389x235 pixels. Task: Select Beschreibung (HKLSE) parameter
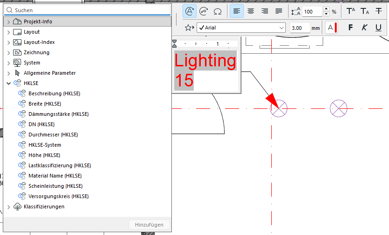pyautogui.click(x=54, y=93)
